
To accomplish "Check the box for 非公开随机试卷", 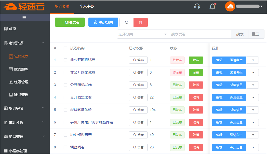I will pos(65,60).
